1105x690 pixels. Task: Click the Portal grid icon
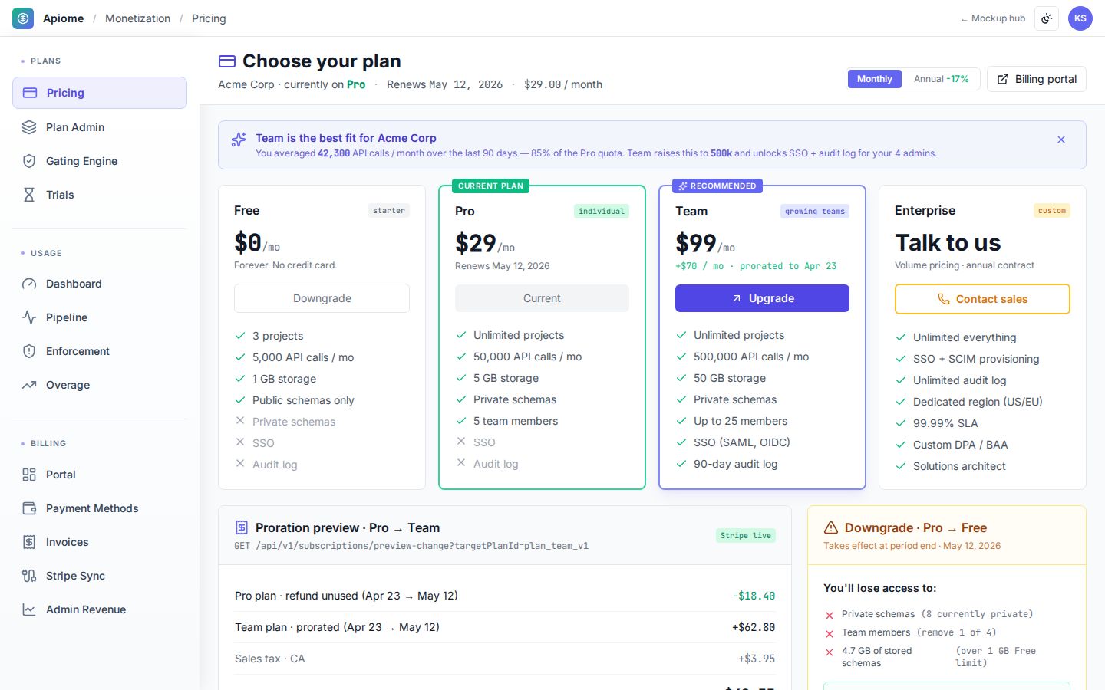29,475
